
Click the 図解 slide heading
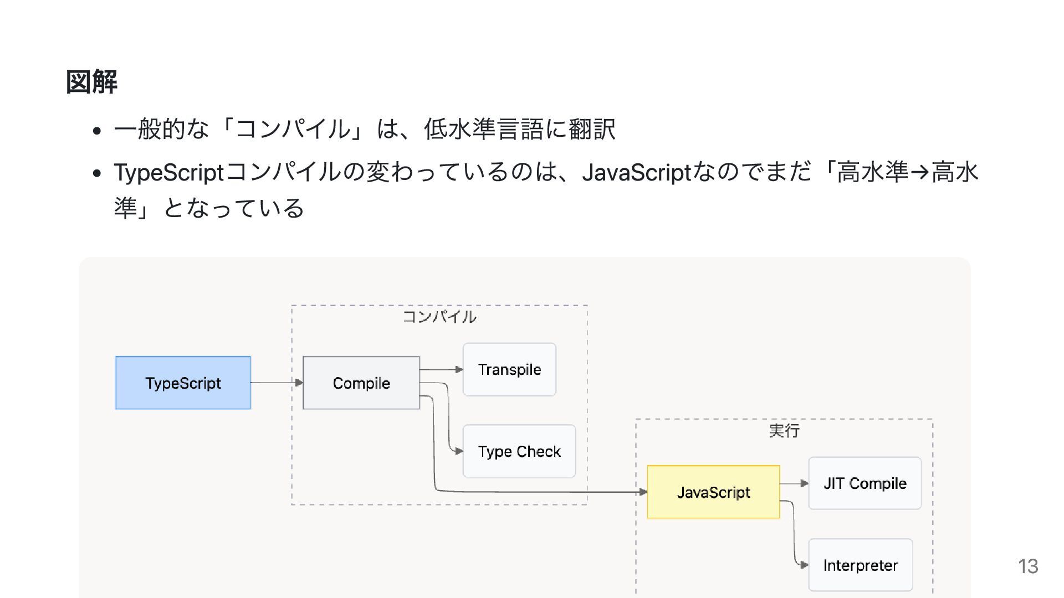click(91, 82)
